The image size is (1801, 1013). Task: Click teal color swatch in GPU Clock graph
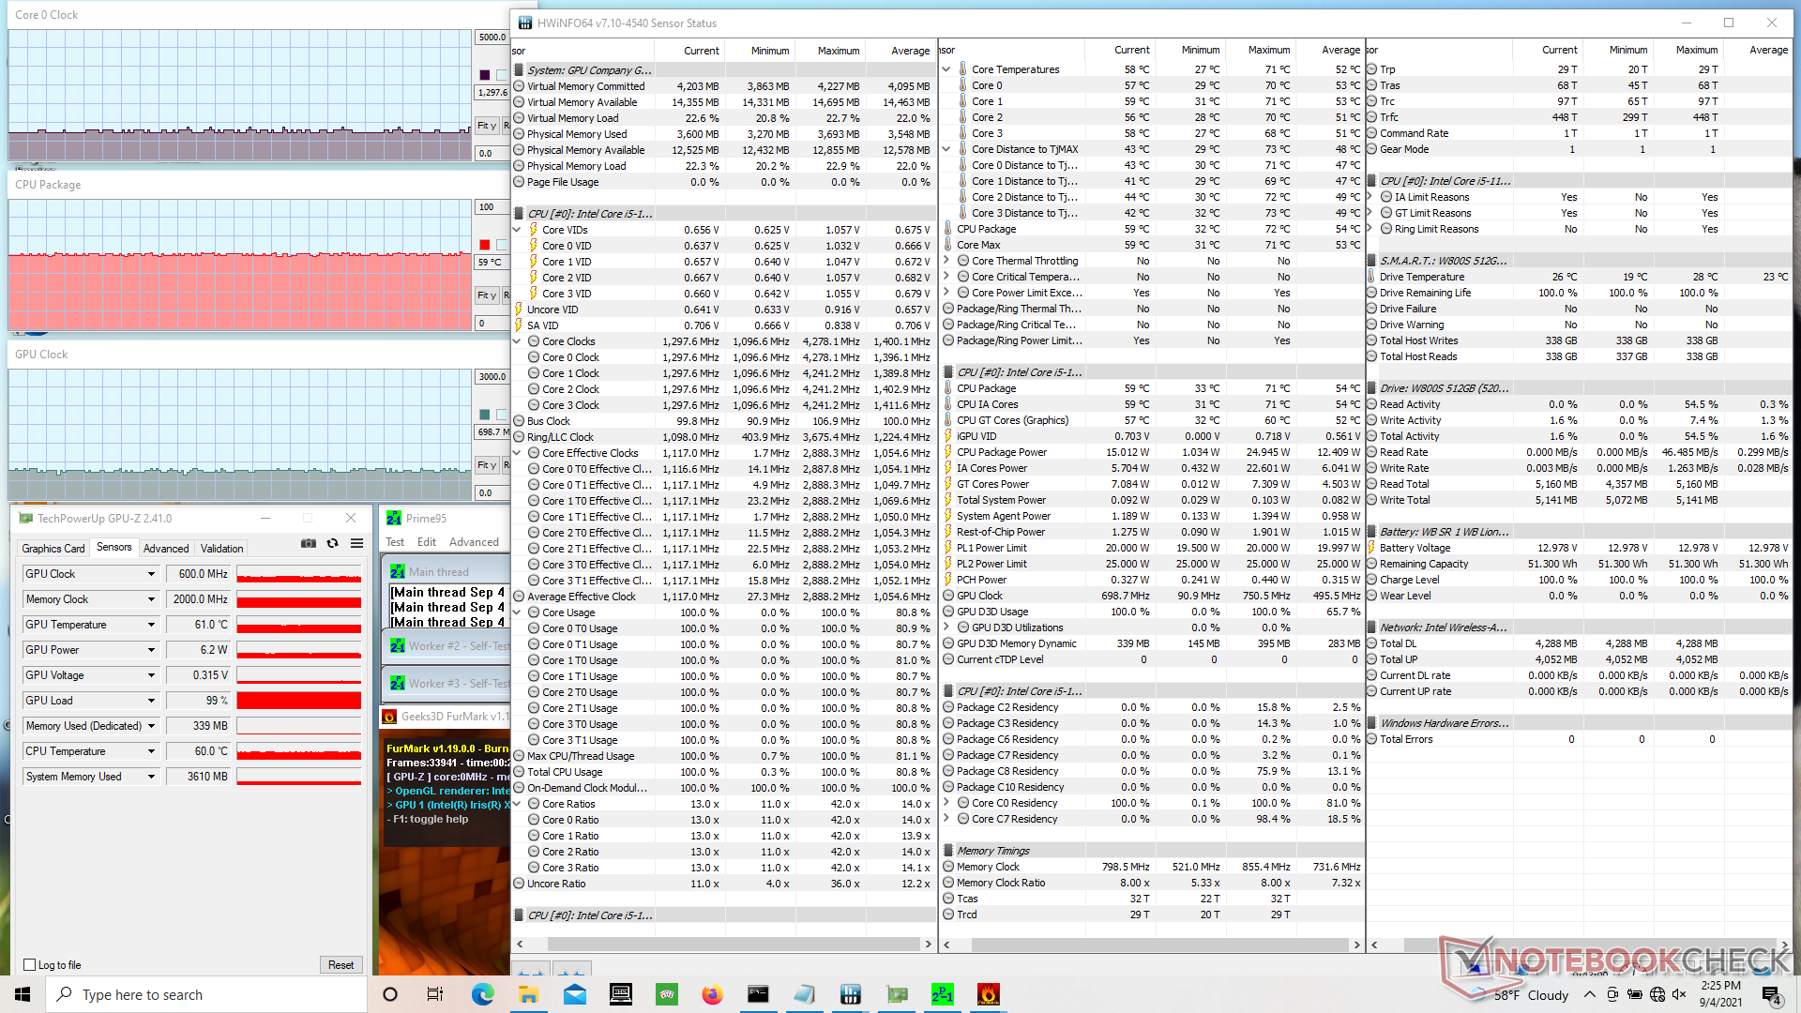point(485,415)
